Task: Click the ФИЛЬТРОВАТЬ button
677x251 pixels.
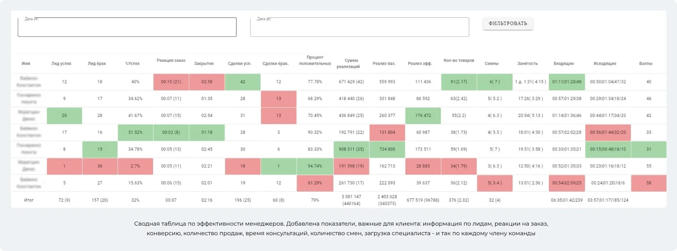Action: pos(508,23)
